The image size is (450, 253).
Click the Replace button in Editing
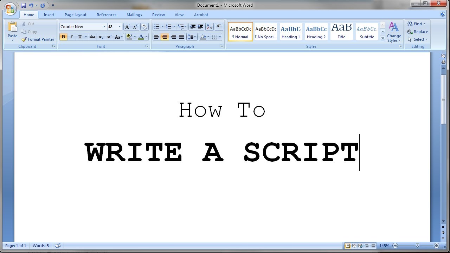(x=418, y=32)
